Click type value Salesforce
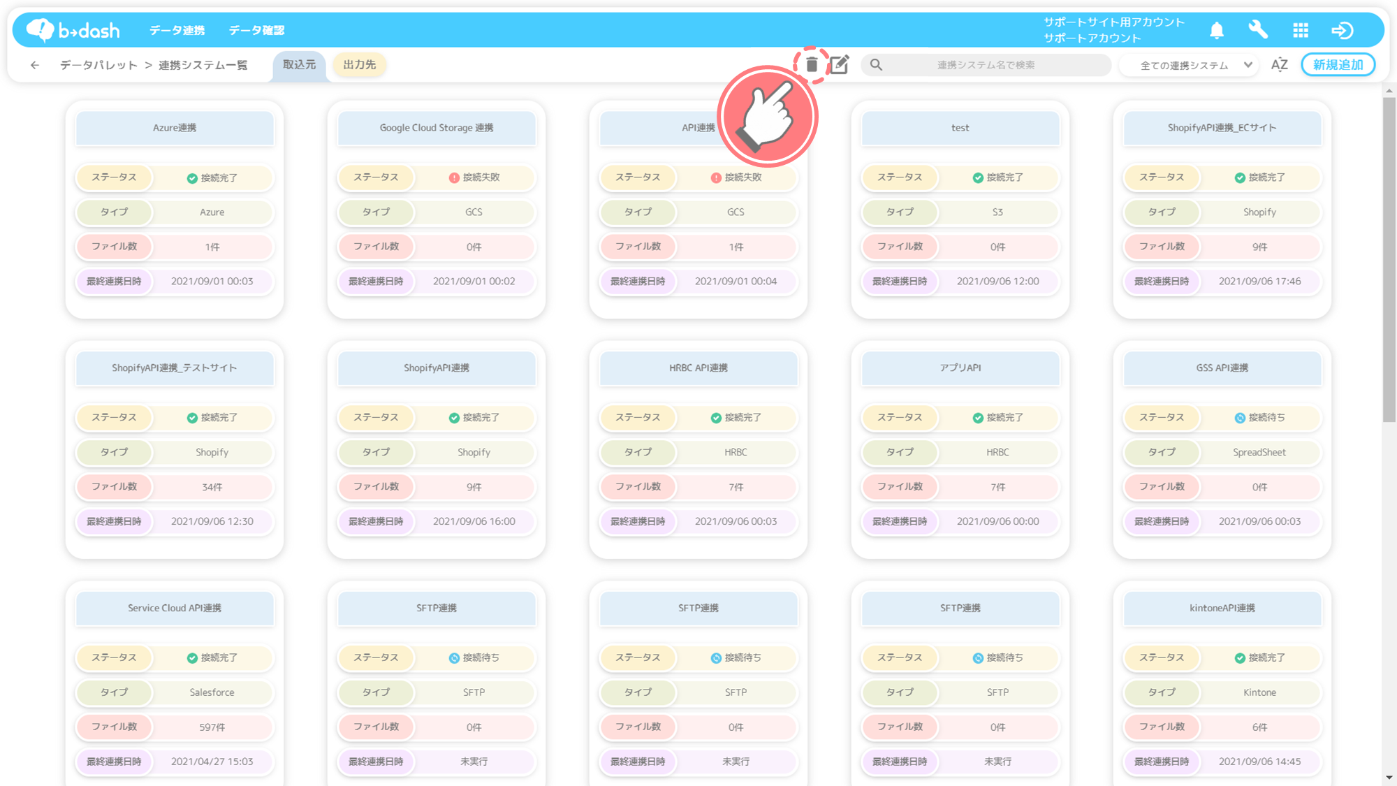The width and height of the screenshot is (1397, 786). pos(212,692)
